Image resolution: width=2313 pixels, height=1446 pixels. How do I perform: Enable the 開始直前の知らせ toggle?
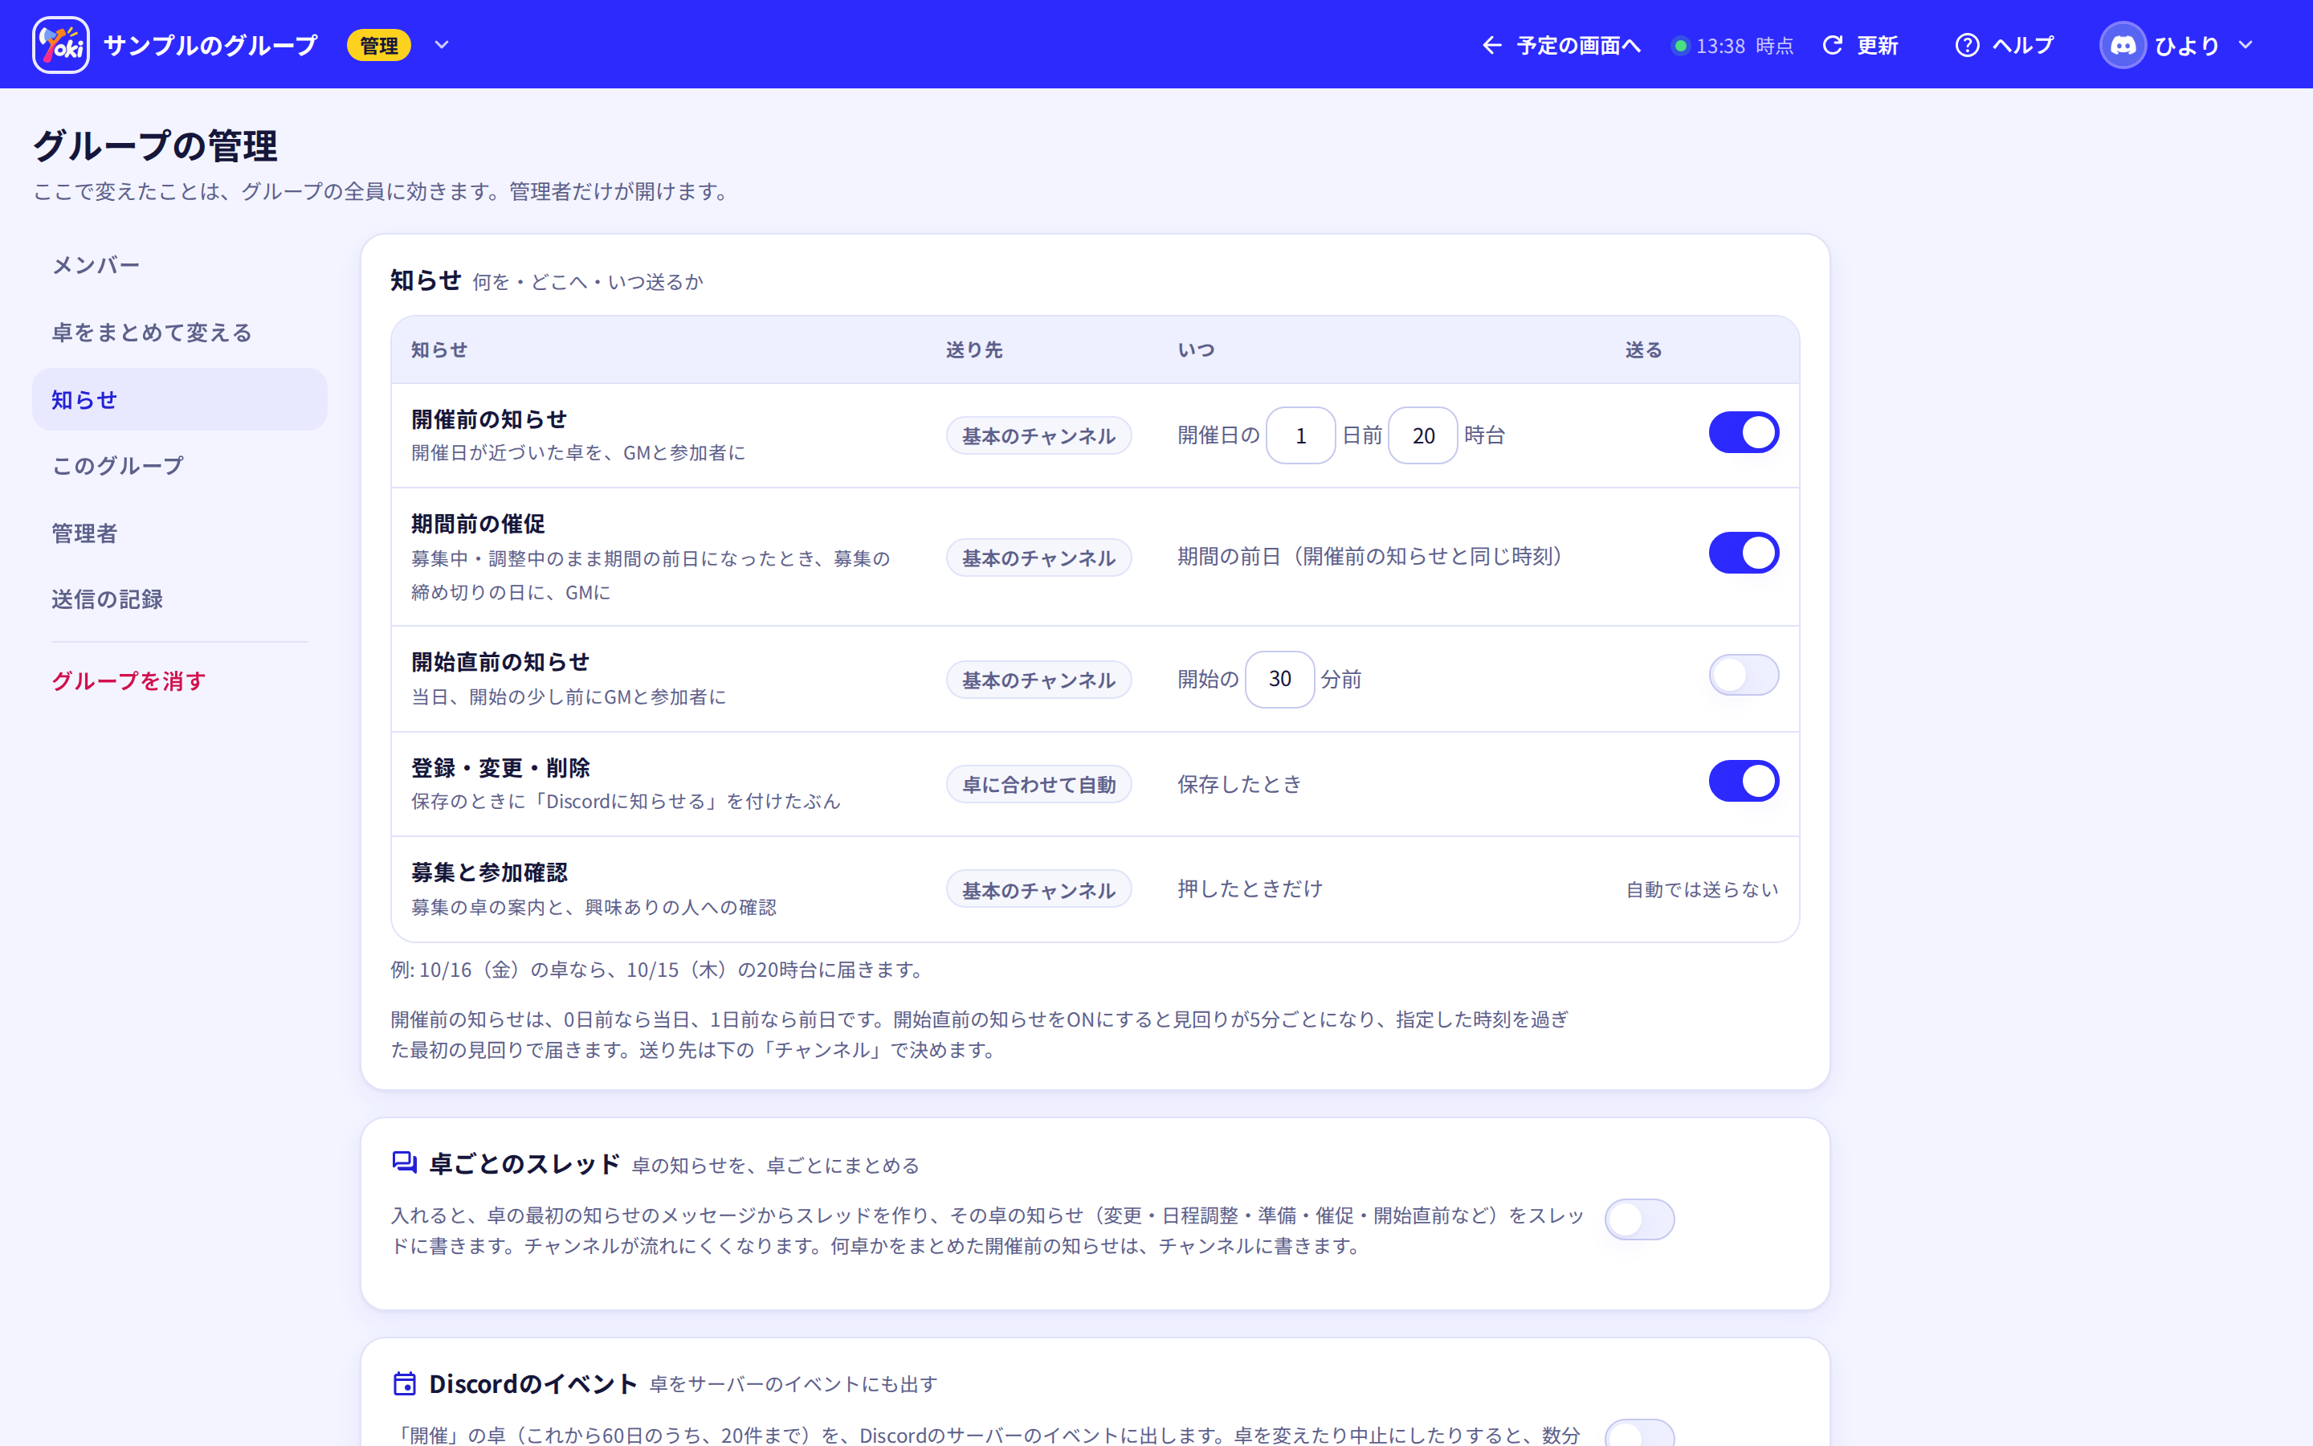click(1744, 675)
